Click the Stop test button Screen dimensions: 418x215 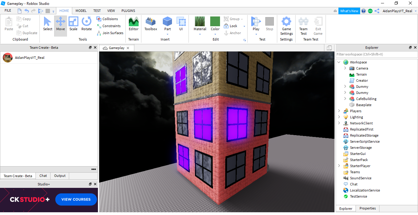[x=269, y=24]
